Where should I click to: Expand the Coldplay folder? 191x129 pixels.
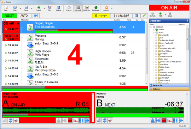click(156, 54)
